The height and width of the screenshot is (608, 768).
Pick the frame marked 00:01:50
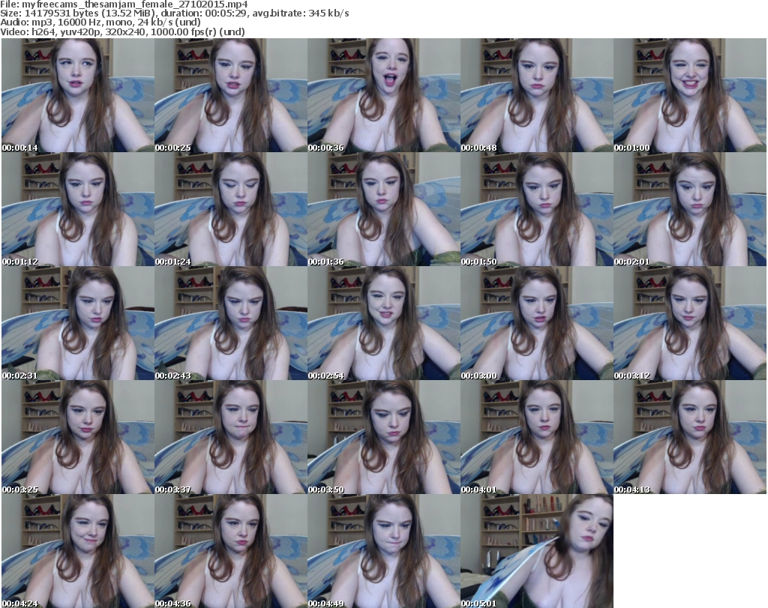(x=537, y=209)
